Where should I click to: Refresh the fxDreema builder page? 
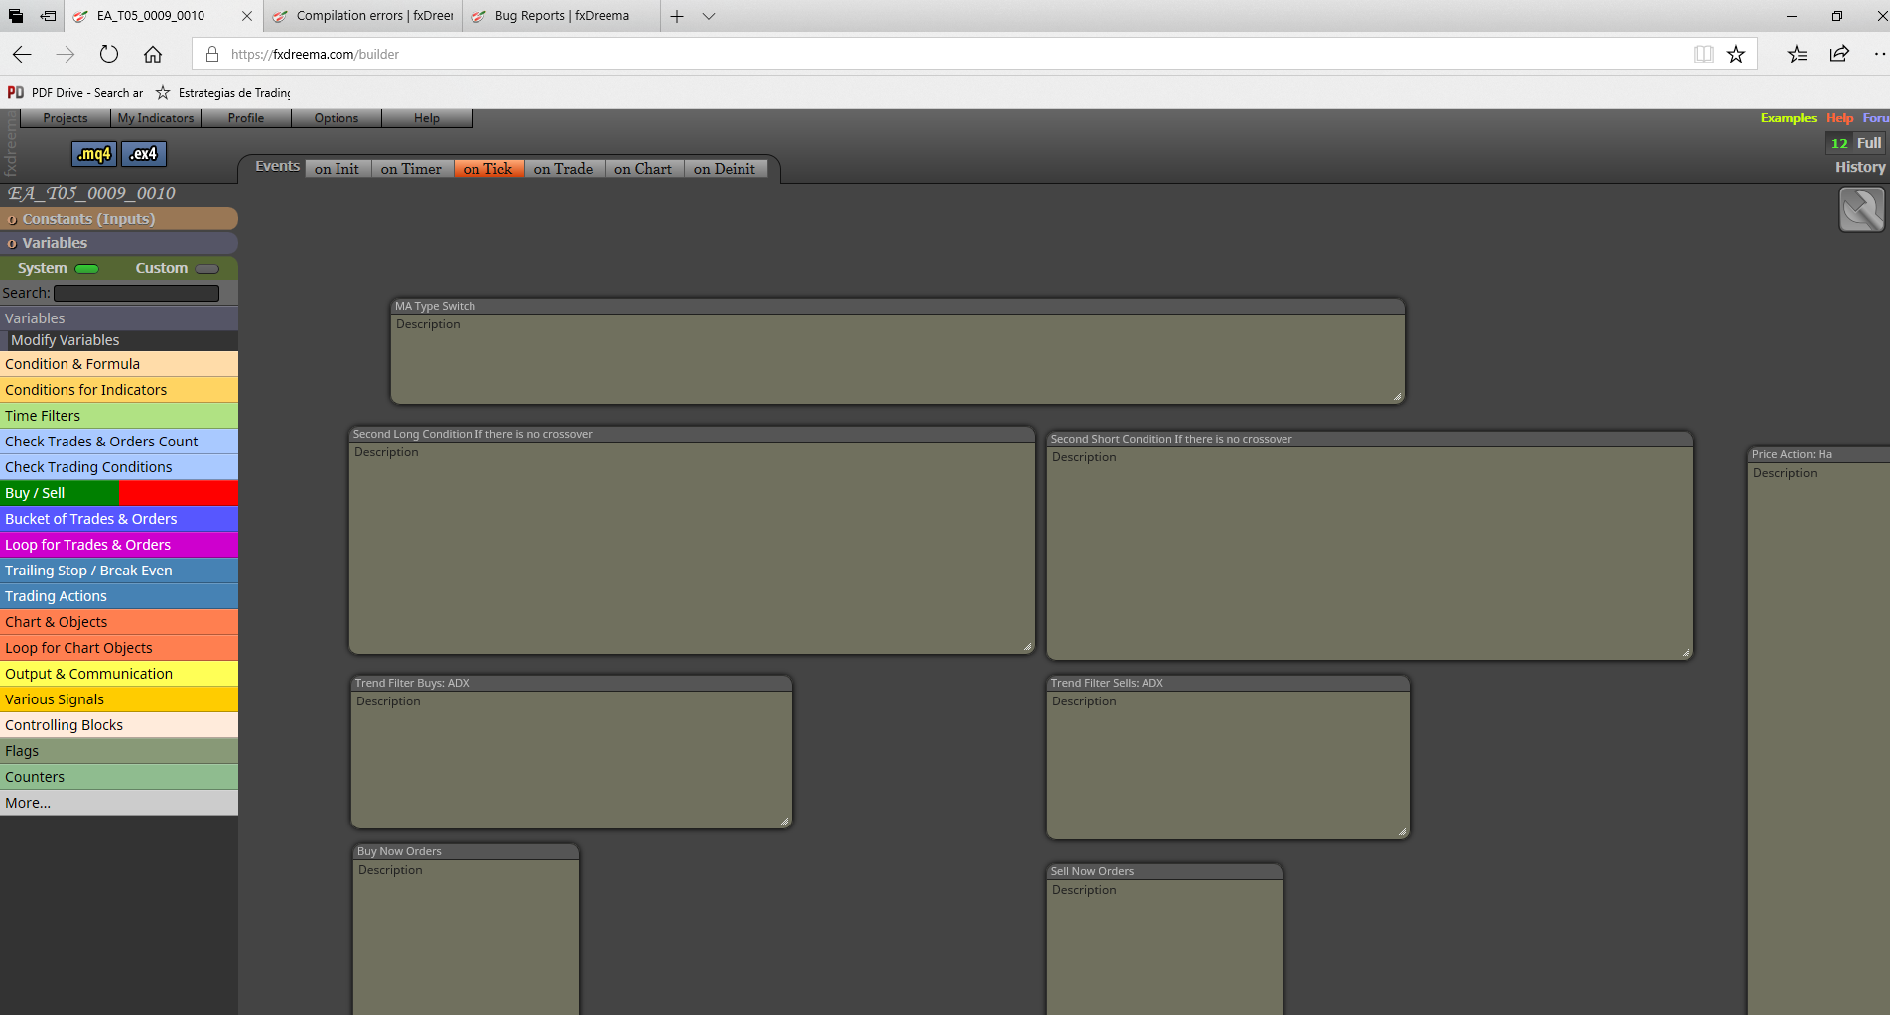(x=109, y=54)
